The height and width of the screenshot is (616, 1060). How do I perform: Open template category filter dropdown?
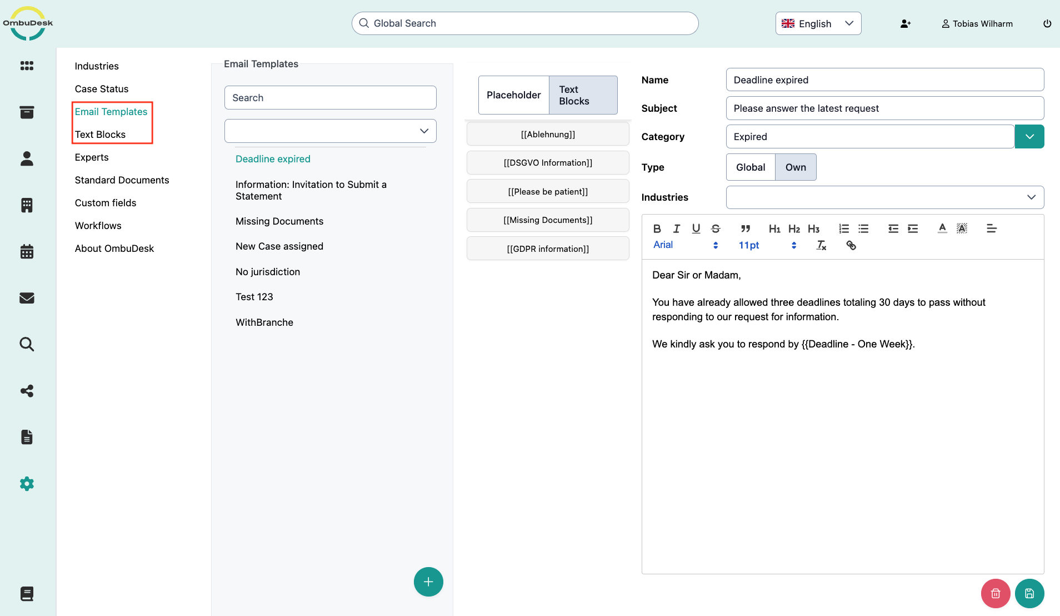(331, 131)
